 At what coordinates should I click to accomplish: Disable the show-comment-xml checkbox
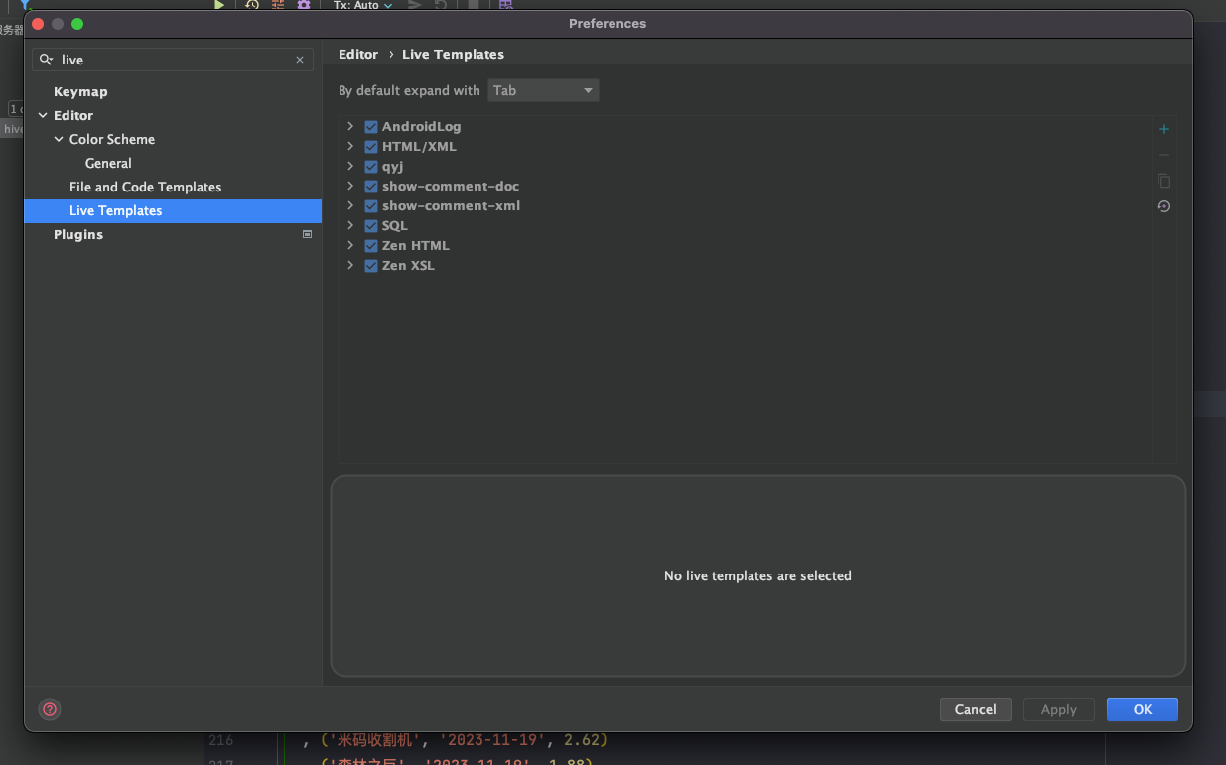tap(371, 206)
